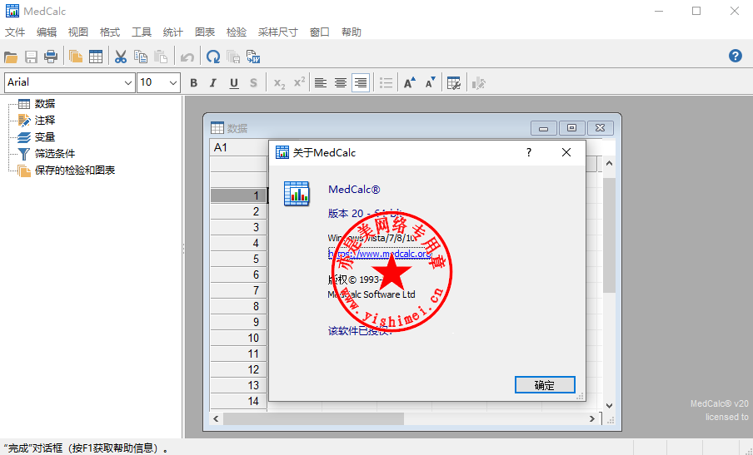Click the blue circular Repeat arrow icon

(x=213, y=57)
